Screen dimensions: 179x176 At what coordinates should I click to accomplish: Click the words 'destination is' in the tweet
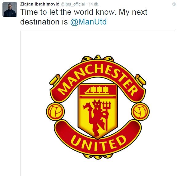tap(44, 22)
